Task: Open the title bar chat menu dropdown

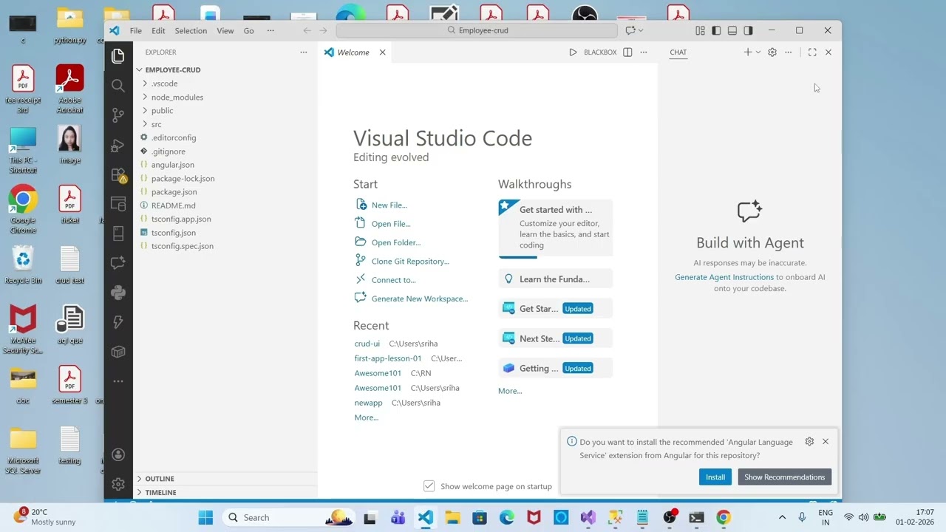Action: tap(641, 30)
